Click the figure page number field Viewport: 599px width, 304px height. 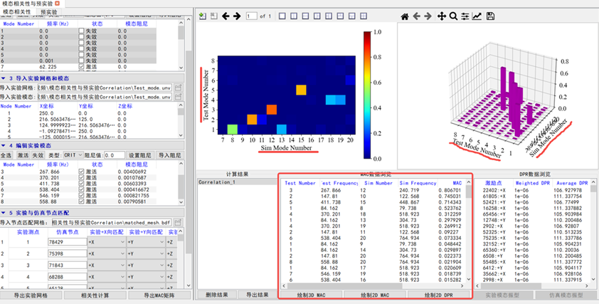pos(251,16)
